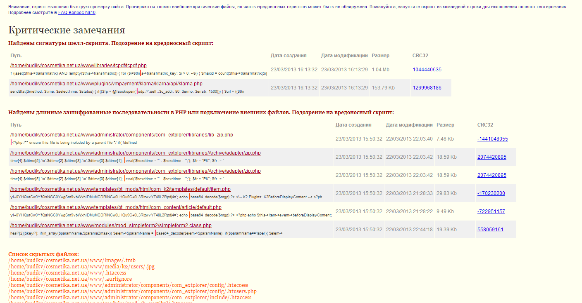Click hidden path 'com_extplorer/config/.htusers.php'
The width and height of the screenshot is (582, 303).
tap(132, 291)
